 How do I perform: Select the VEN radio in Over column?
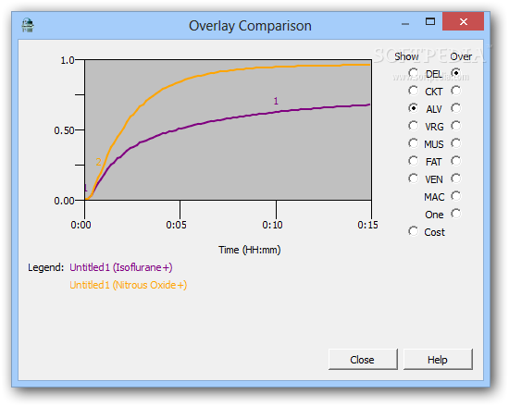click(456, 178)
